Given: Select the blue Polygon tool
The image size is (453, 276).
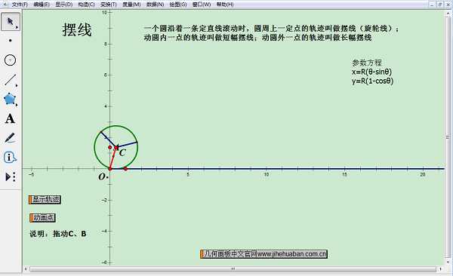Looking at the screenshot, I should (10, 99).
